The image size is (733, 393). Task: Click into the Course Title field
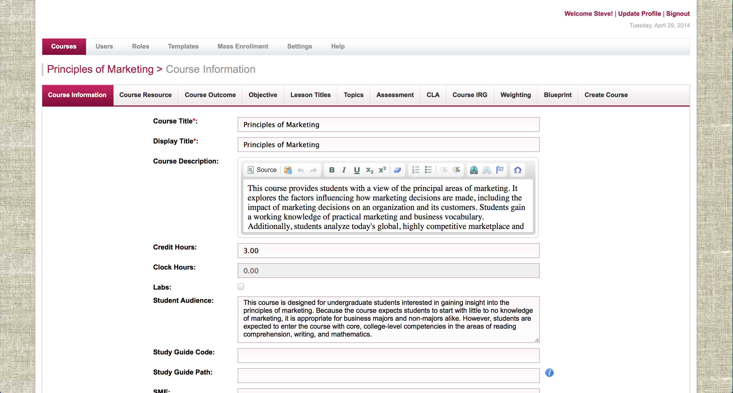(388, 124)
